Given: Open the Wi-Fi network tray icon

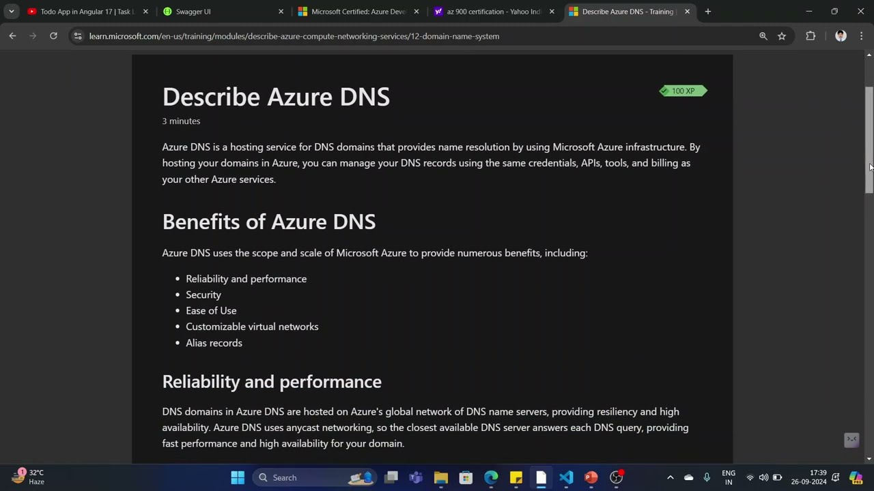Looking at the screenshot, I should pyautogui.click(x=750, y=477).
